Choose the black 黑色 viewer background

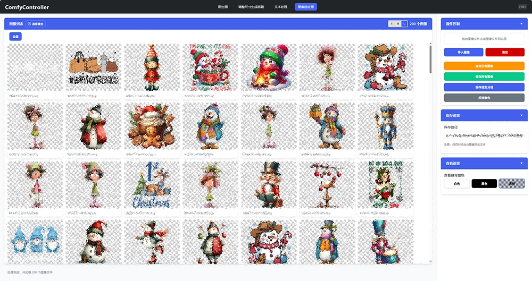point(484,183)
